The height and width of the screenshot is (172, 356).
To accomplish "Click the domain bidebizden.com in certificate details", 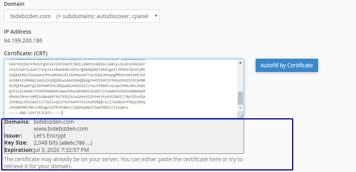I will click(x=54, y=122).
